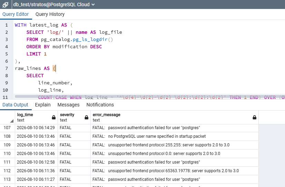Click the select-all triangle in grid corner
The image size is (285, 187).
click(12, 121)
